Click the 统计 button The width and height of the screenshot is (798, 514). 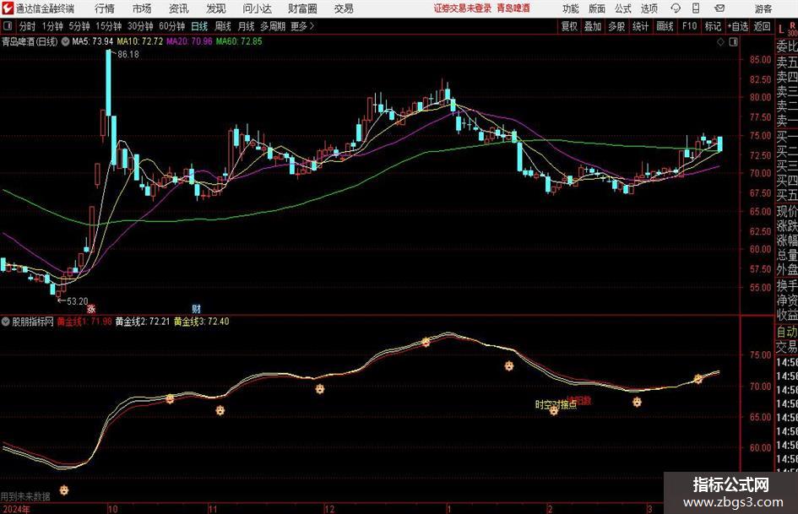click(x=640, y=26)
